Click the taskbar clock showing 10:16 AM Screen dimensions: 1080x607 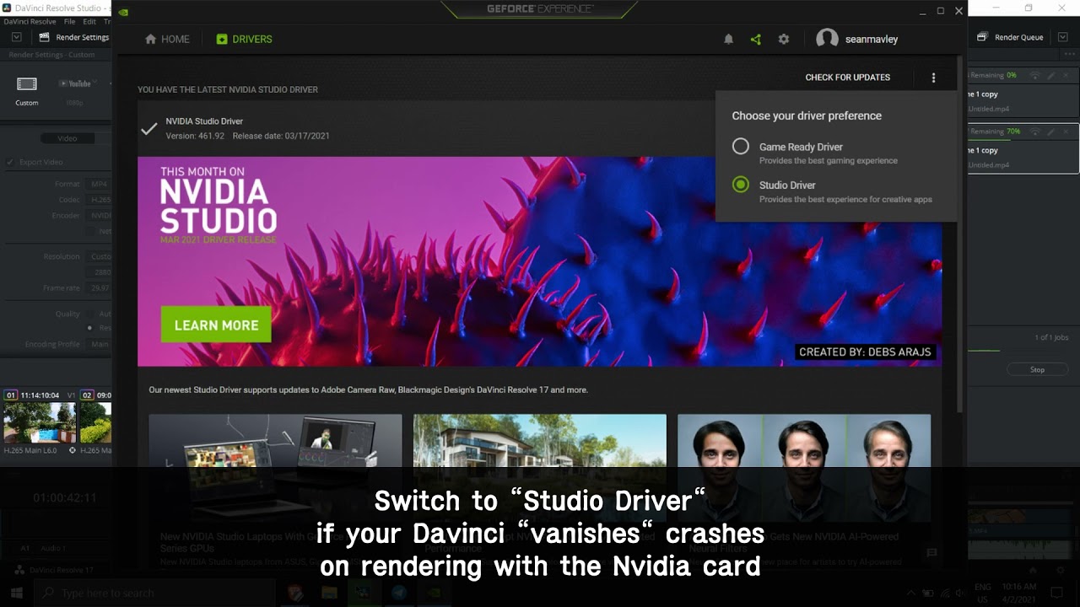tap(1020, 592)
